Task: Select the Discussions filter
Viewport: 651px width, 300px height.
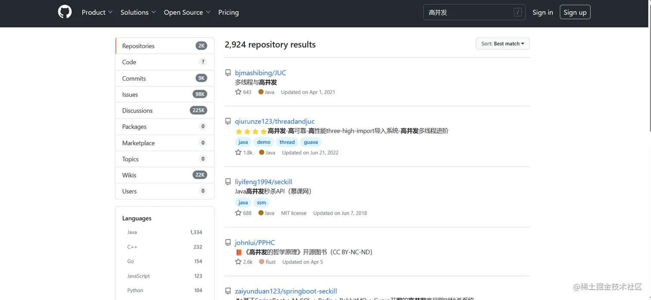Action: point(165,110)
